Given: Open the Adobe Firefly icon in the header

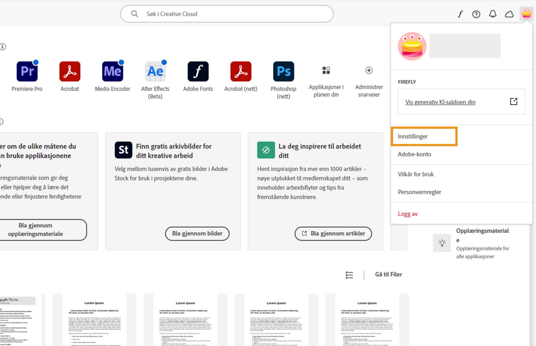Looking at the screenshot, I should pos(460,14).
